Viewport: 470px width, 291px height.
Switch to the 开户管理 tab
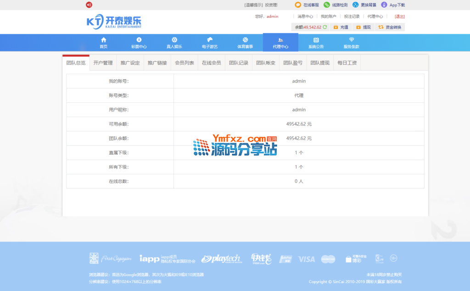pos(103,63)
